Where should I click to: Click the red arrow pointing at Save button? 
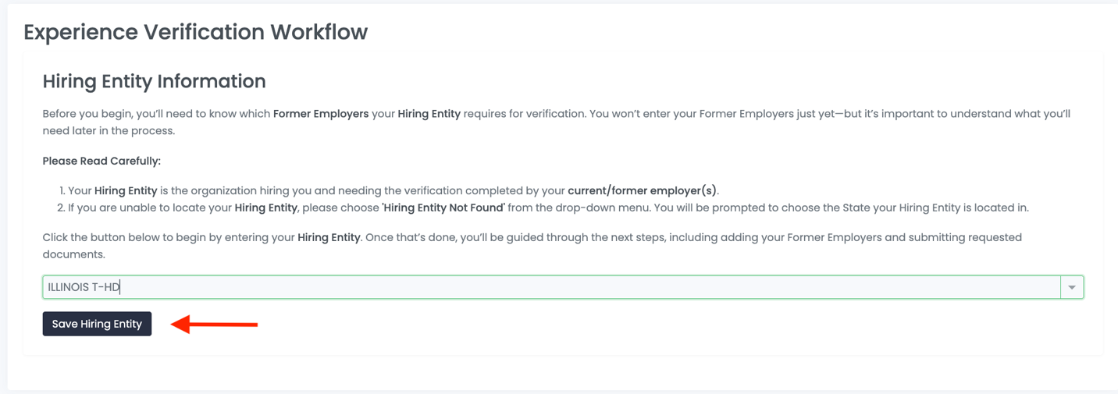point(215,324)
